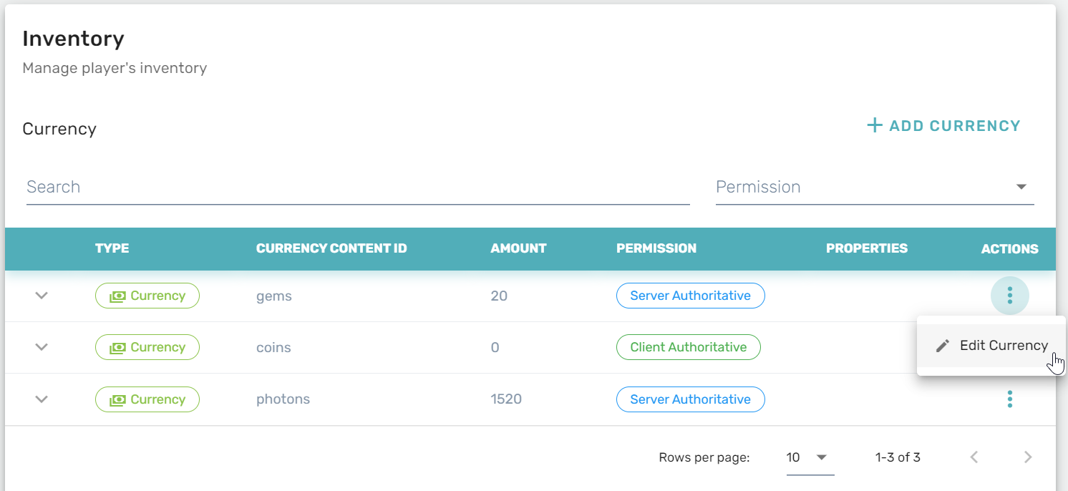Click the pencil icon in popup menu
Image resolution: width=1068 pixels, height=491 pixels.
[943, 346]
